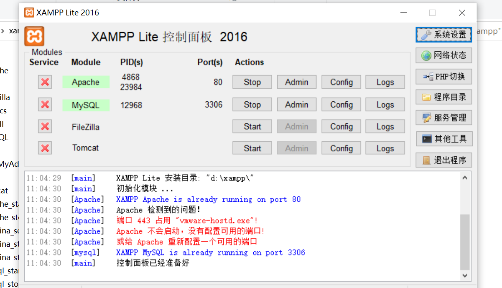
Task: Open FileZilla Config options
Action: click(x=341, y=126)
